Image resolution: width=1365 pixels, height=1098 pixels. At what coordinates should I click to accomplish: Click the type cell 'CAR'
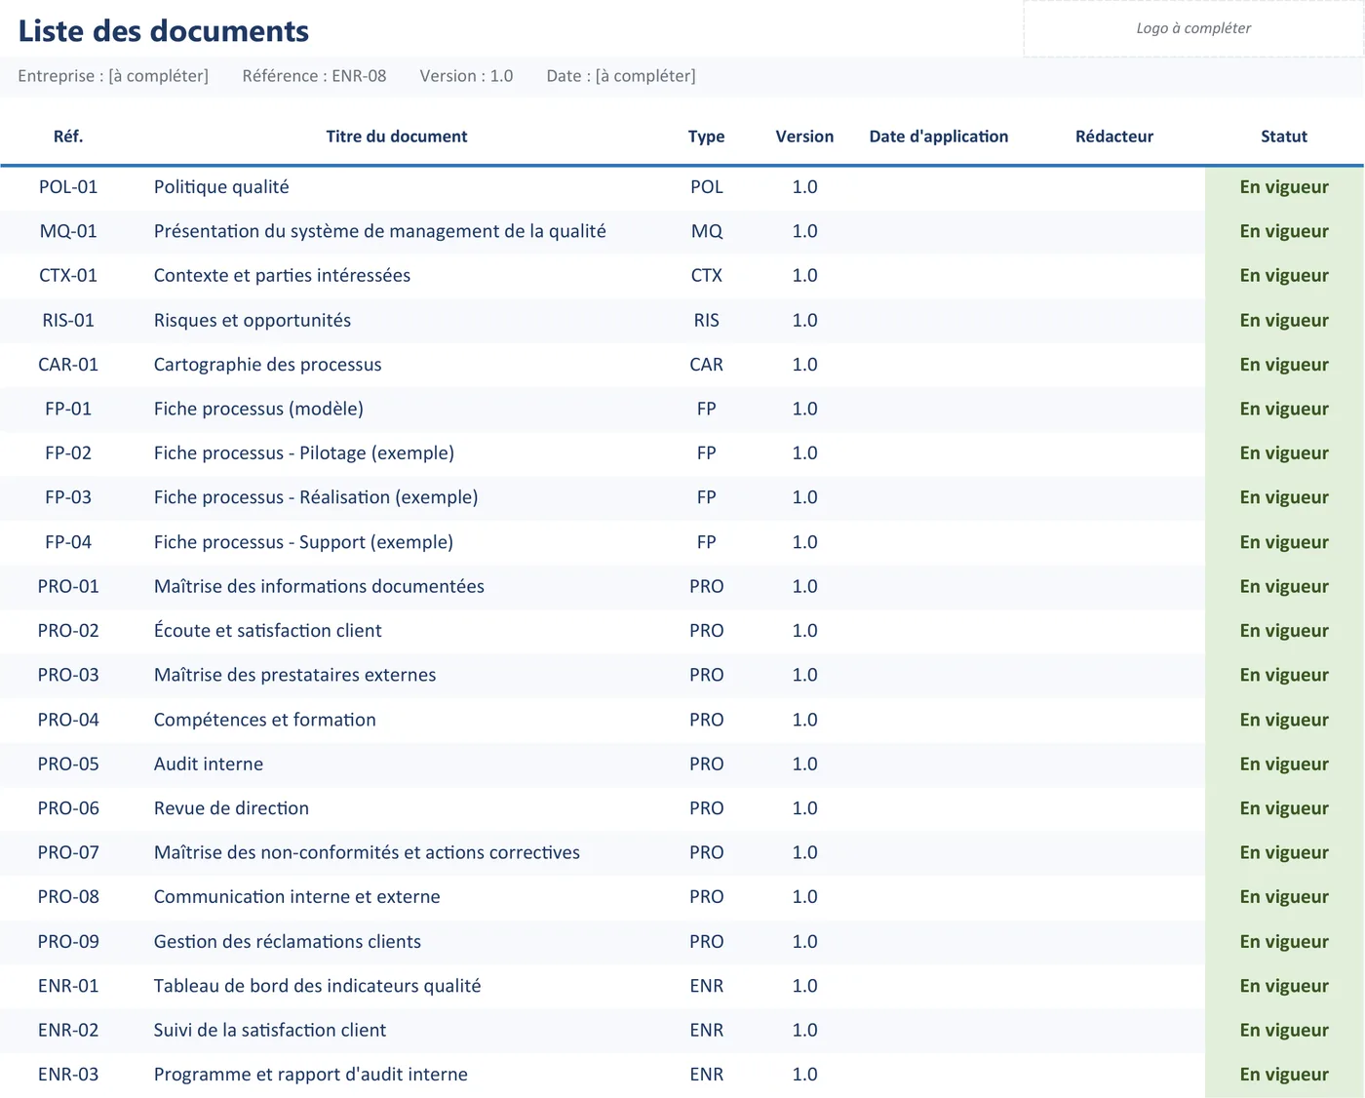707,365
